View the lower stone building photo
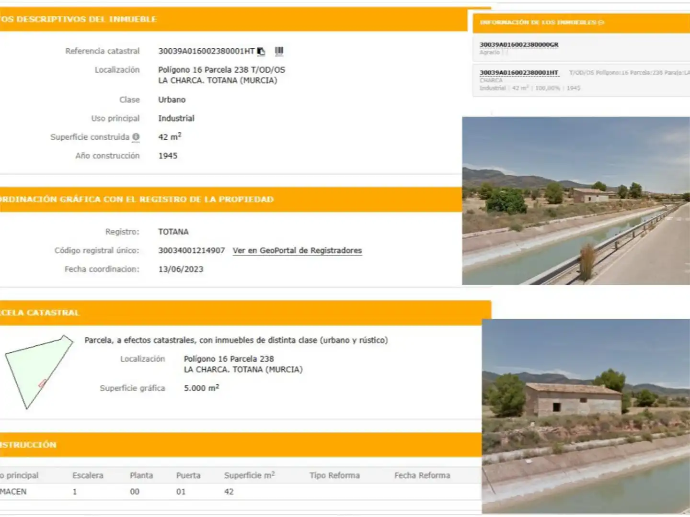Viewport: 690px width, 517px height. click(586, 416)
